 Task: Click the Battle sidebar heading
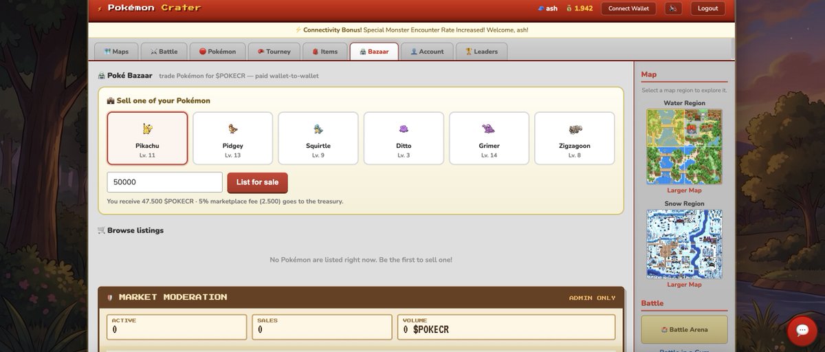click(652, 303)
